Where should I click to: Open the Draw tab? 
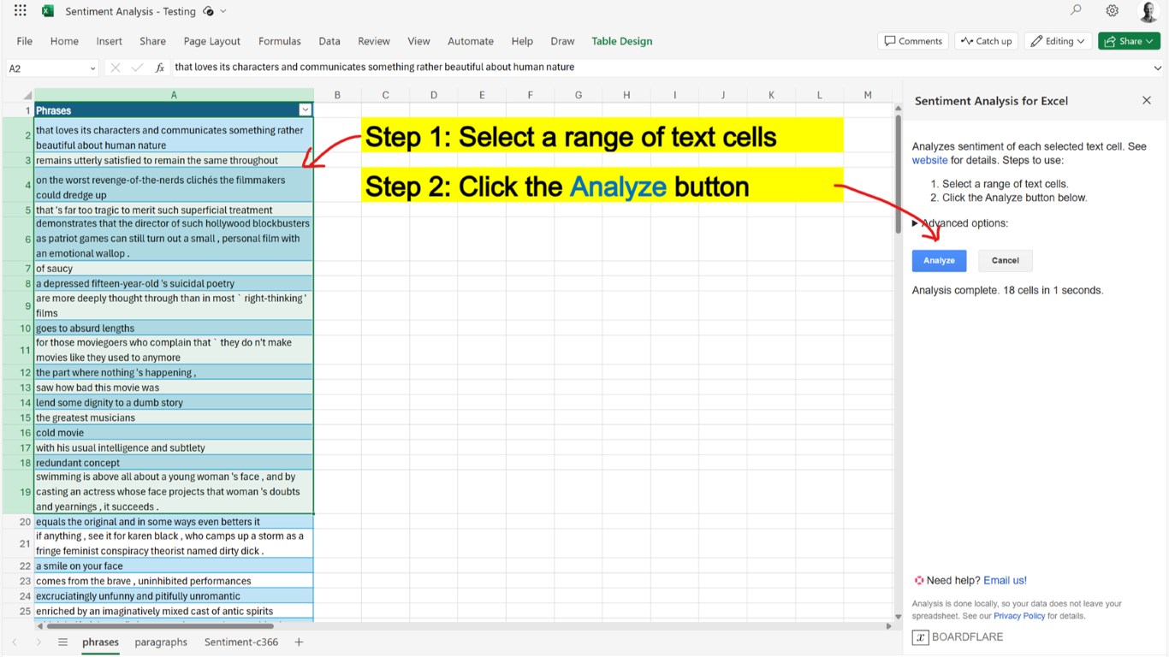tap(562, 41)
